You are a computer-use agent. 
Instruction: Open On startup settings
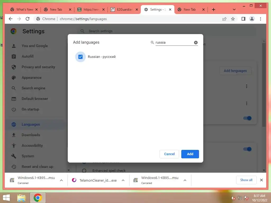click(30, 109)
